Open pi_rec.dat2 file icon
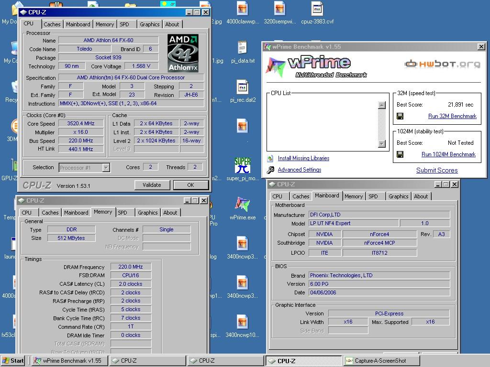 pyautogui.click(x=242, y=87)
